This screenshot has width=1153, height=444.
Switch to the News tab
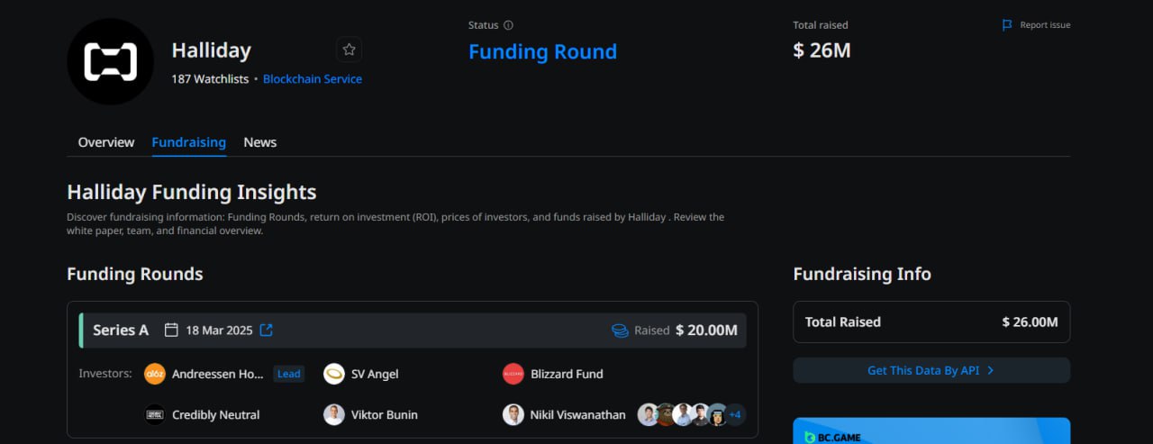tap(260, 142)
